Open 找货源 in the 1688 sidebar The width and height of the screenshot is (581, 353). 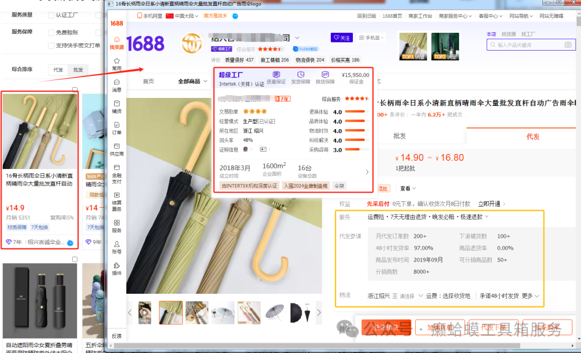[x=117, y=43]
